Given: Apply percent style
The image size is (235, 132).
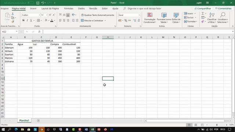Looking at the screenshot, I should [x=126, y=21].
